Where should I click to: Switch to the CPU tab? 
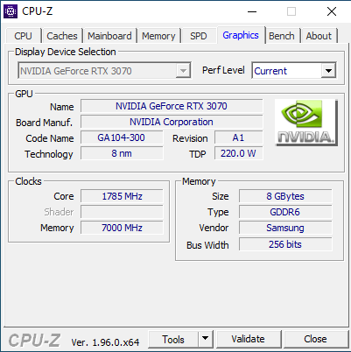(23, 36)
